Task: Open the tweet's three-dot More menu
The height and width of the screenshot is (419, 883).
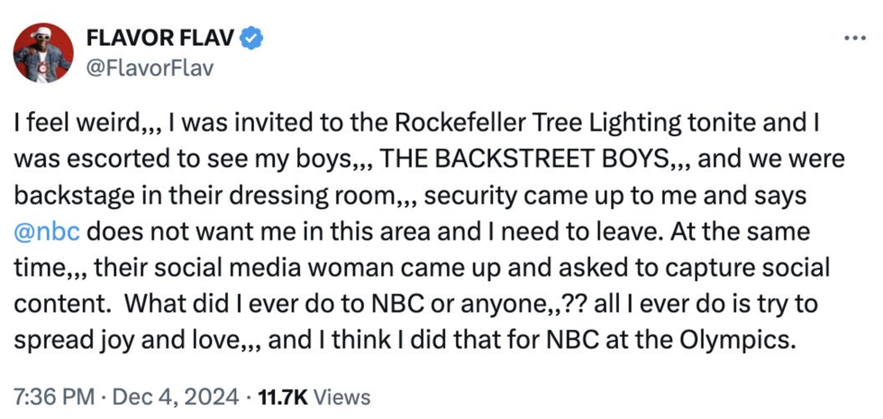Action: pyautogui.click(x=852, y=40)
